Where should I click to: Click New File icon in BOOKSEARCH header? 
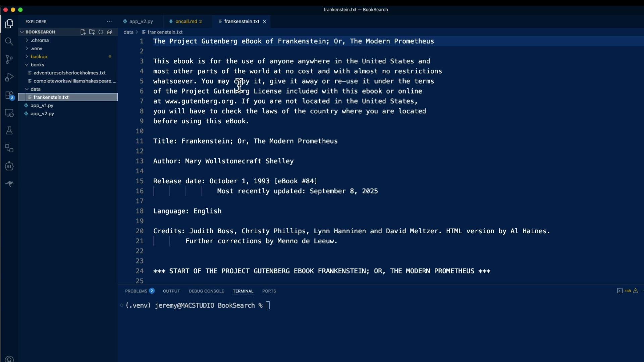(83, 32)
